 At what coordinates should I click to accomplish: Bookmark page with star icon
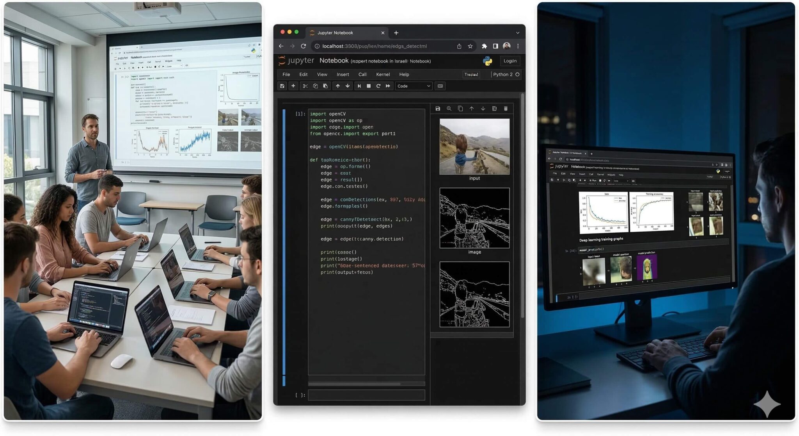click(470, 46)
